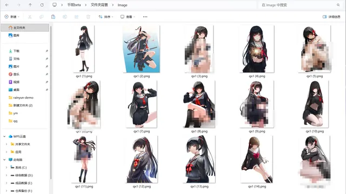Image resolution: width=346 pixels, height=194 pixels.
Task: Navigate to 千玖beta in breadcrumb
Action: tap(74, 5)
